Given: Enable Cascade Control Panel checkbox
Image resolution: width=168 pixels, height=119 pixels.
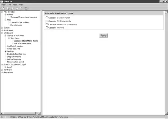Looking at the screenshot, I should 47,17.
